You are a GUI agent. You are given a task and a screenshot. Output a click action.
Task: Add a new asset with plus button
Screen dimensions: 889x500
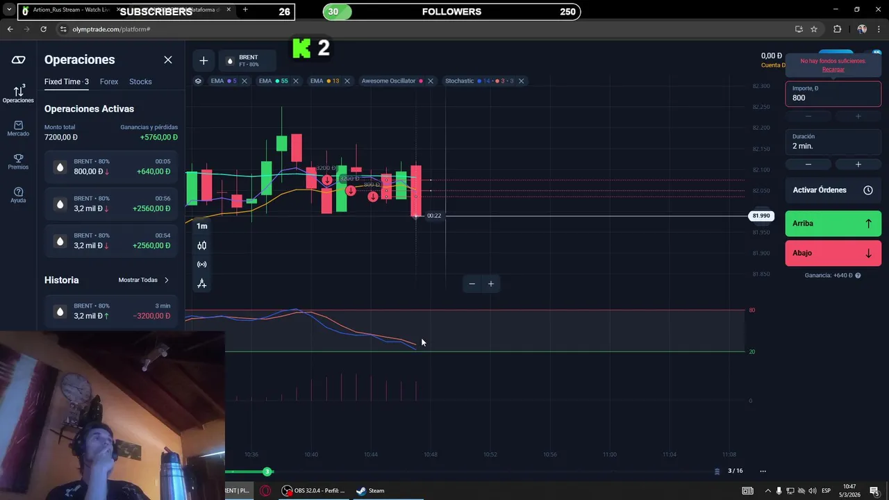coord(203,61)
